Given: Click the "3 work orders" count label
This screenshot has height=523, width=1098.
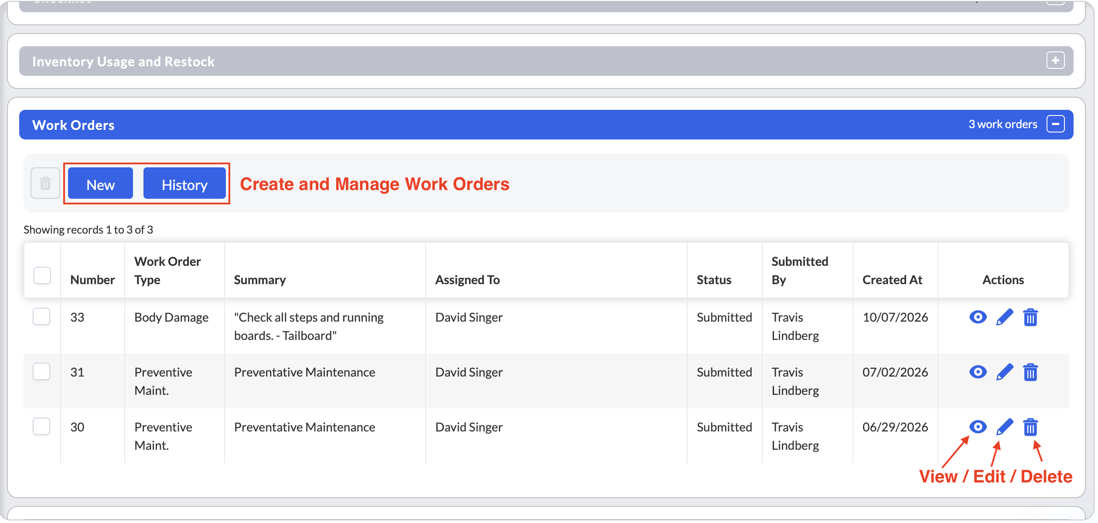Looking at the screenshot, I should pyautogui.click(x=1003, y=124).
